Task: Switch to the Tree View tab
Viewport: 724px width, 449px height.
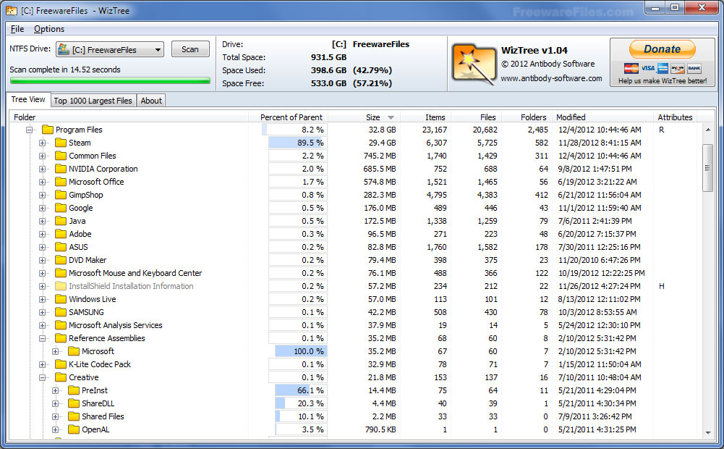Action: point(27,99)
